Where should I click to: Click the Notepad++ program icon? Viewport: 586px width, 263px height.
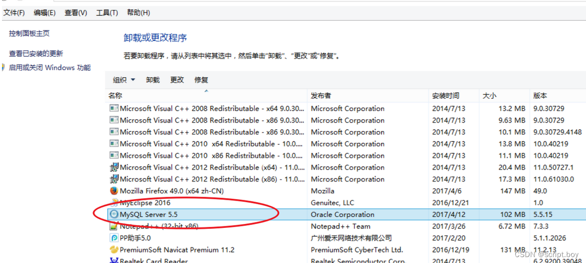click(114, 226)
